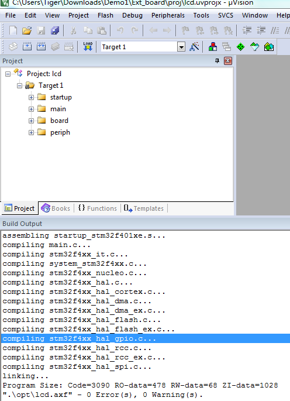The width and height of the screenshot is (290, 401).
Task: Select the 'compiling main.c...' output line
Action: coord(47,245)
